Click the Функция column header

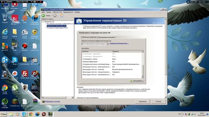point(97,51)
